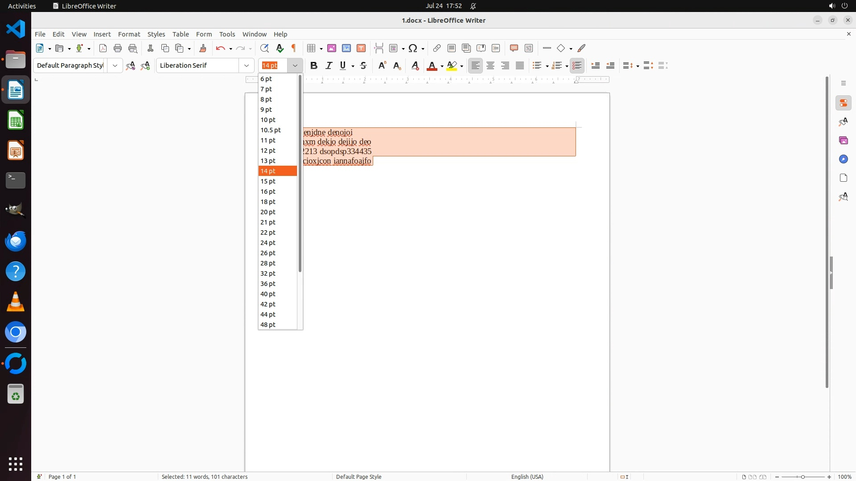Expand the paragraph style dropdown arrow
Screen dimensions: 856x481
pyautogui.click(x=115, y=65)
